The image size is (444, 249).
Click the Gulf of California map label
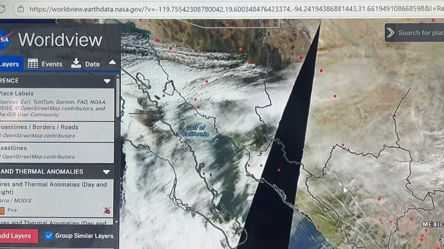click(195, 131)
